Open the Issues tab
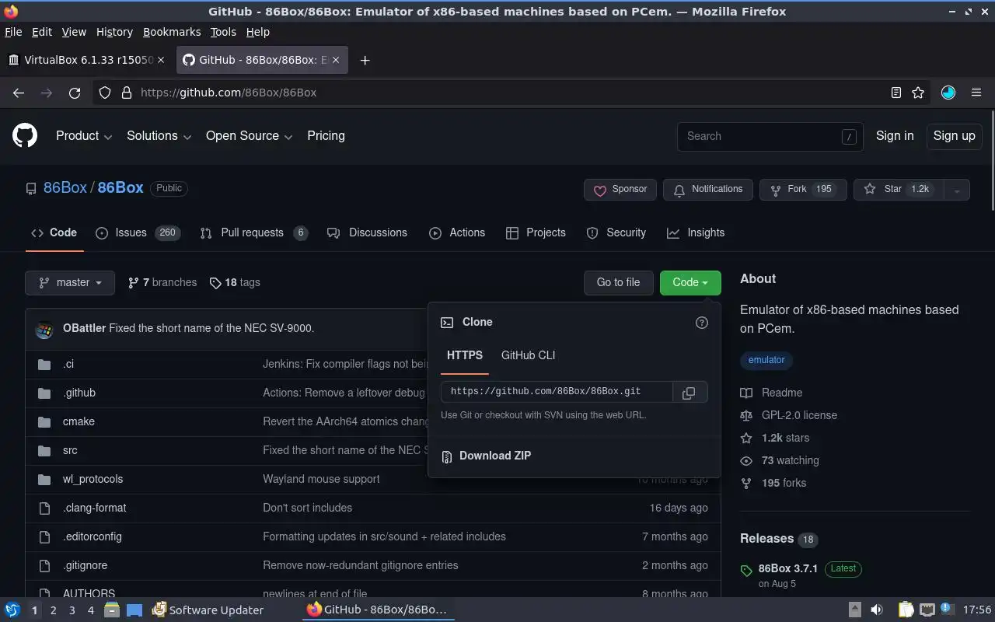 pyautogui.click(x=138, y=232)
